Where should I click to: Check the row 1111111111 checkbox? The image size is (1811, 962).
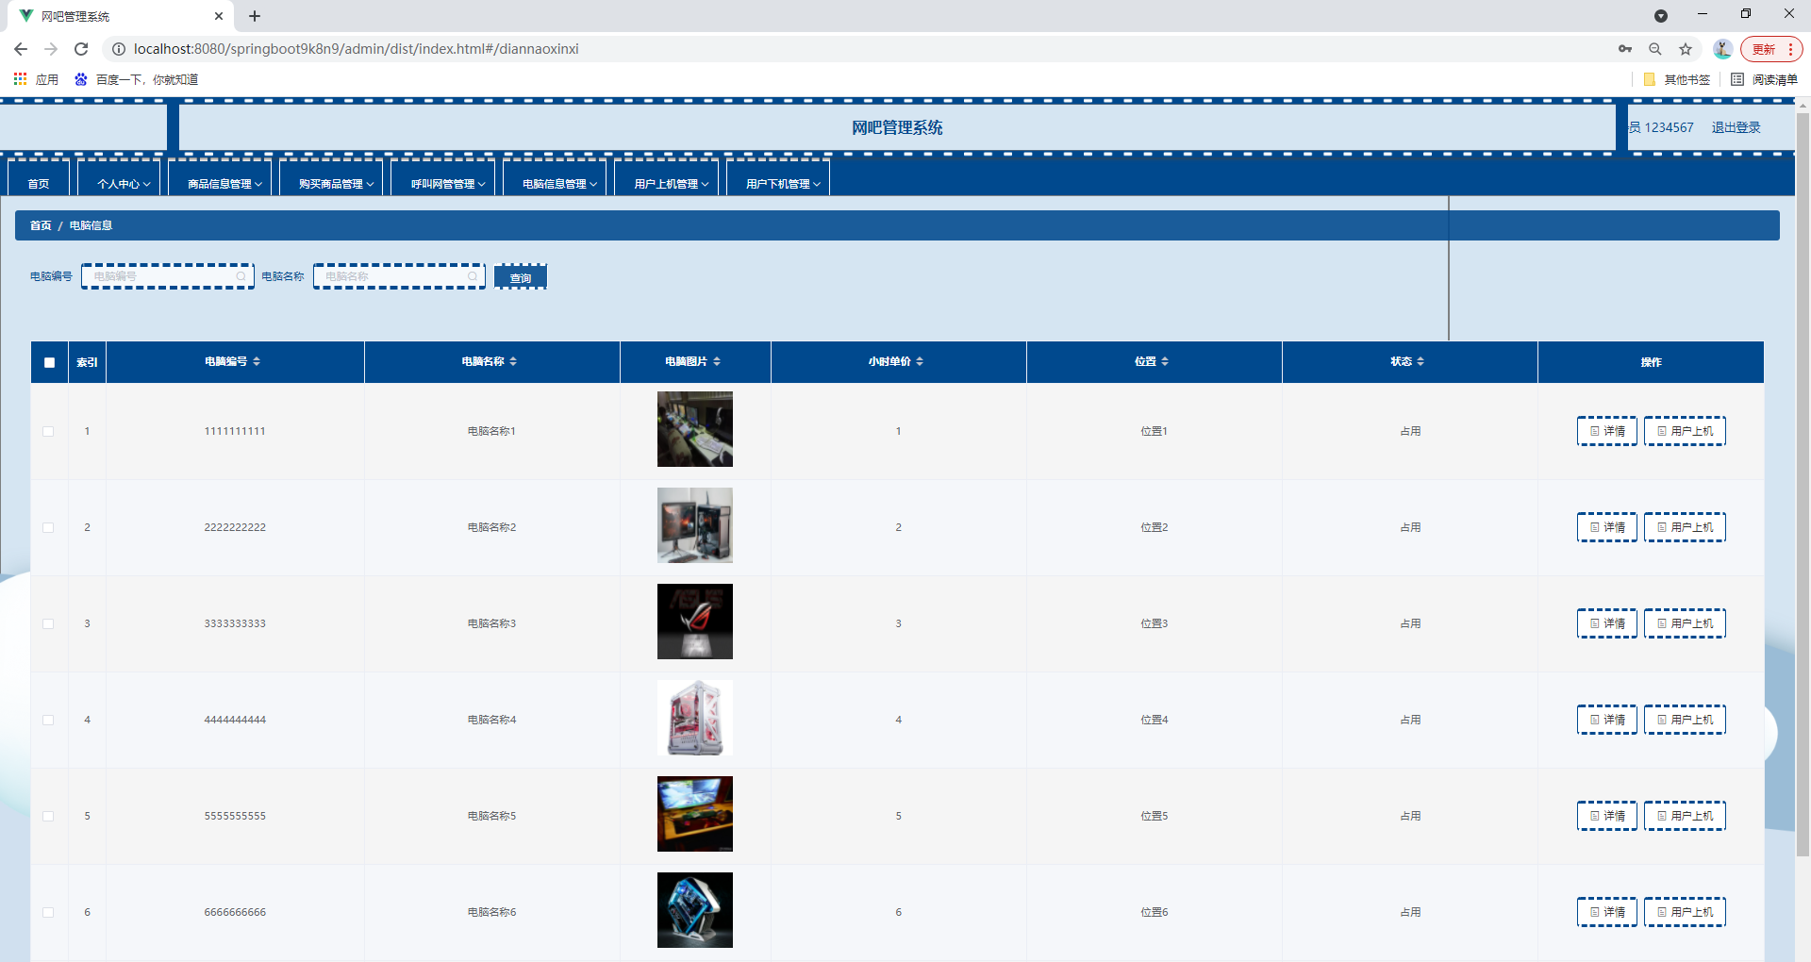click(48, 431)
